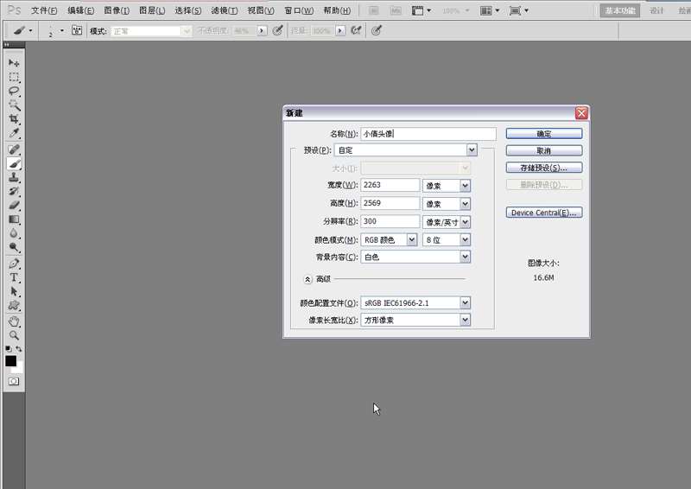This screenshot has height=489, width=691.
Task: Select the Hand tool
Action: pyautogui.click(x=14, y=321)
